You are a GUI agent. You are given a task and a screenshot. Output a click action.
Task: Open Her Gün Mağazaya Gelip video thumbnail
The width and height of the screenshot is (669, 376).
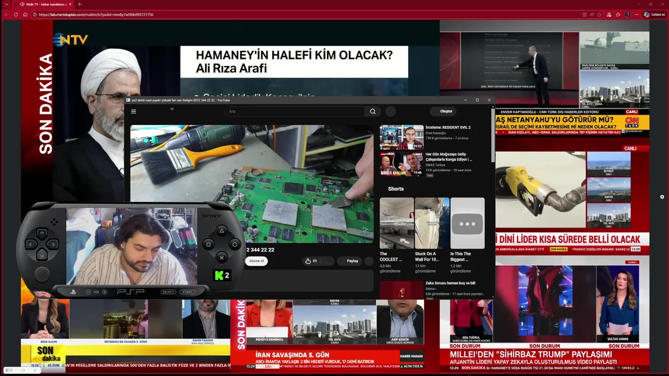401,164
